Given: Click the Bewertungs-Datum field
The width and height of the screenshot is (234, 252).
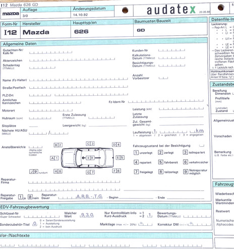Looking at the screenshot, I should tap(197, 216).
